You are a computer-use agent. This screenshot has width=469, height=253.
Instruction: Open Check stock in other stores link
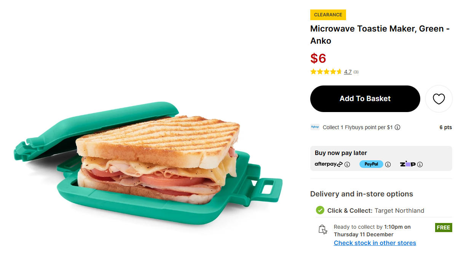coord(375,243)
